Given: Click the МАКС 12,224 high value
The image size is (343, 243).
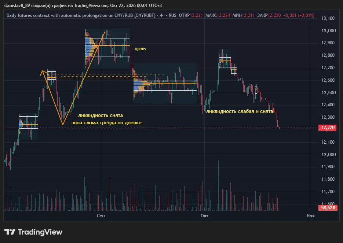Looking at the screenshot, I should coord(218,15).
